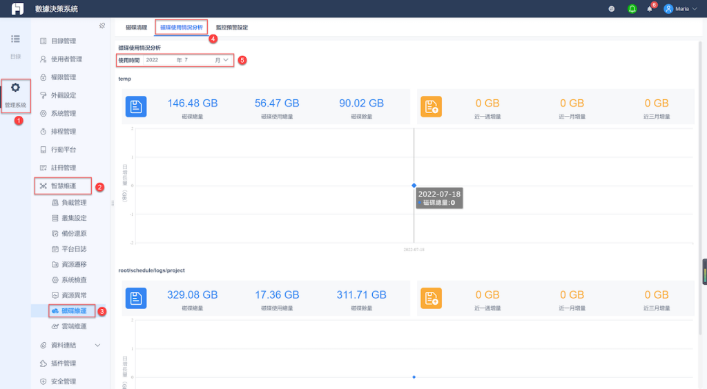Click the 行動平台 mobile icon
707x389 pixels.
click(x=43, y=150)
